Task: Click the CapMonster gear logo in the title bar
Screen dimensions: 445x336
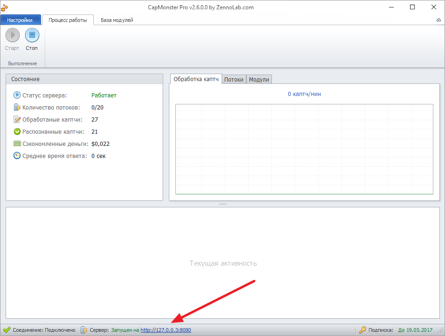Action: point(4,7)
